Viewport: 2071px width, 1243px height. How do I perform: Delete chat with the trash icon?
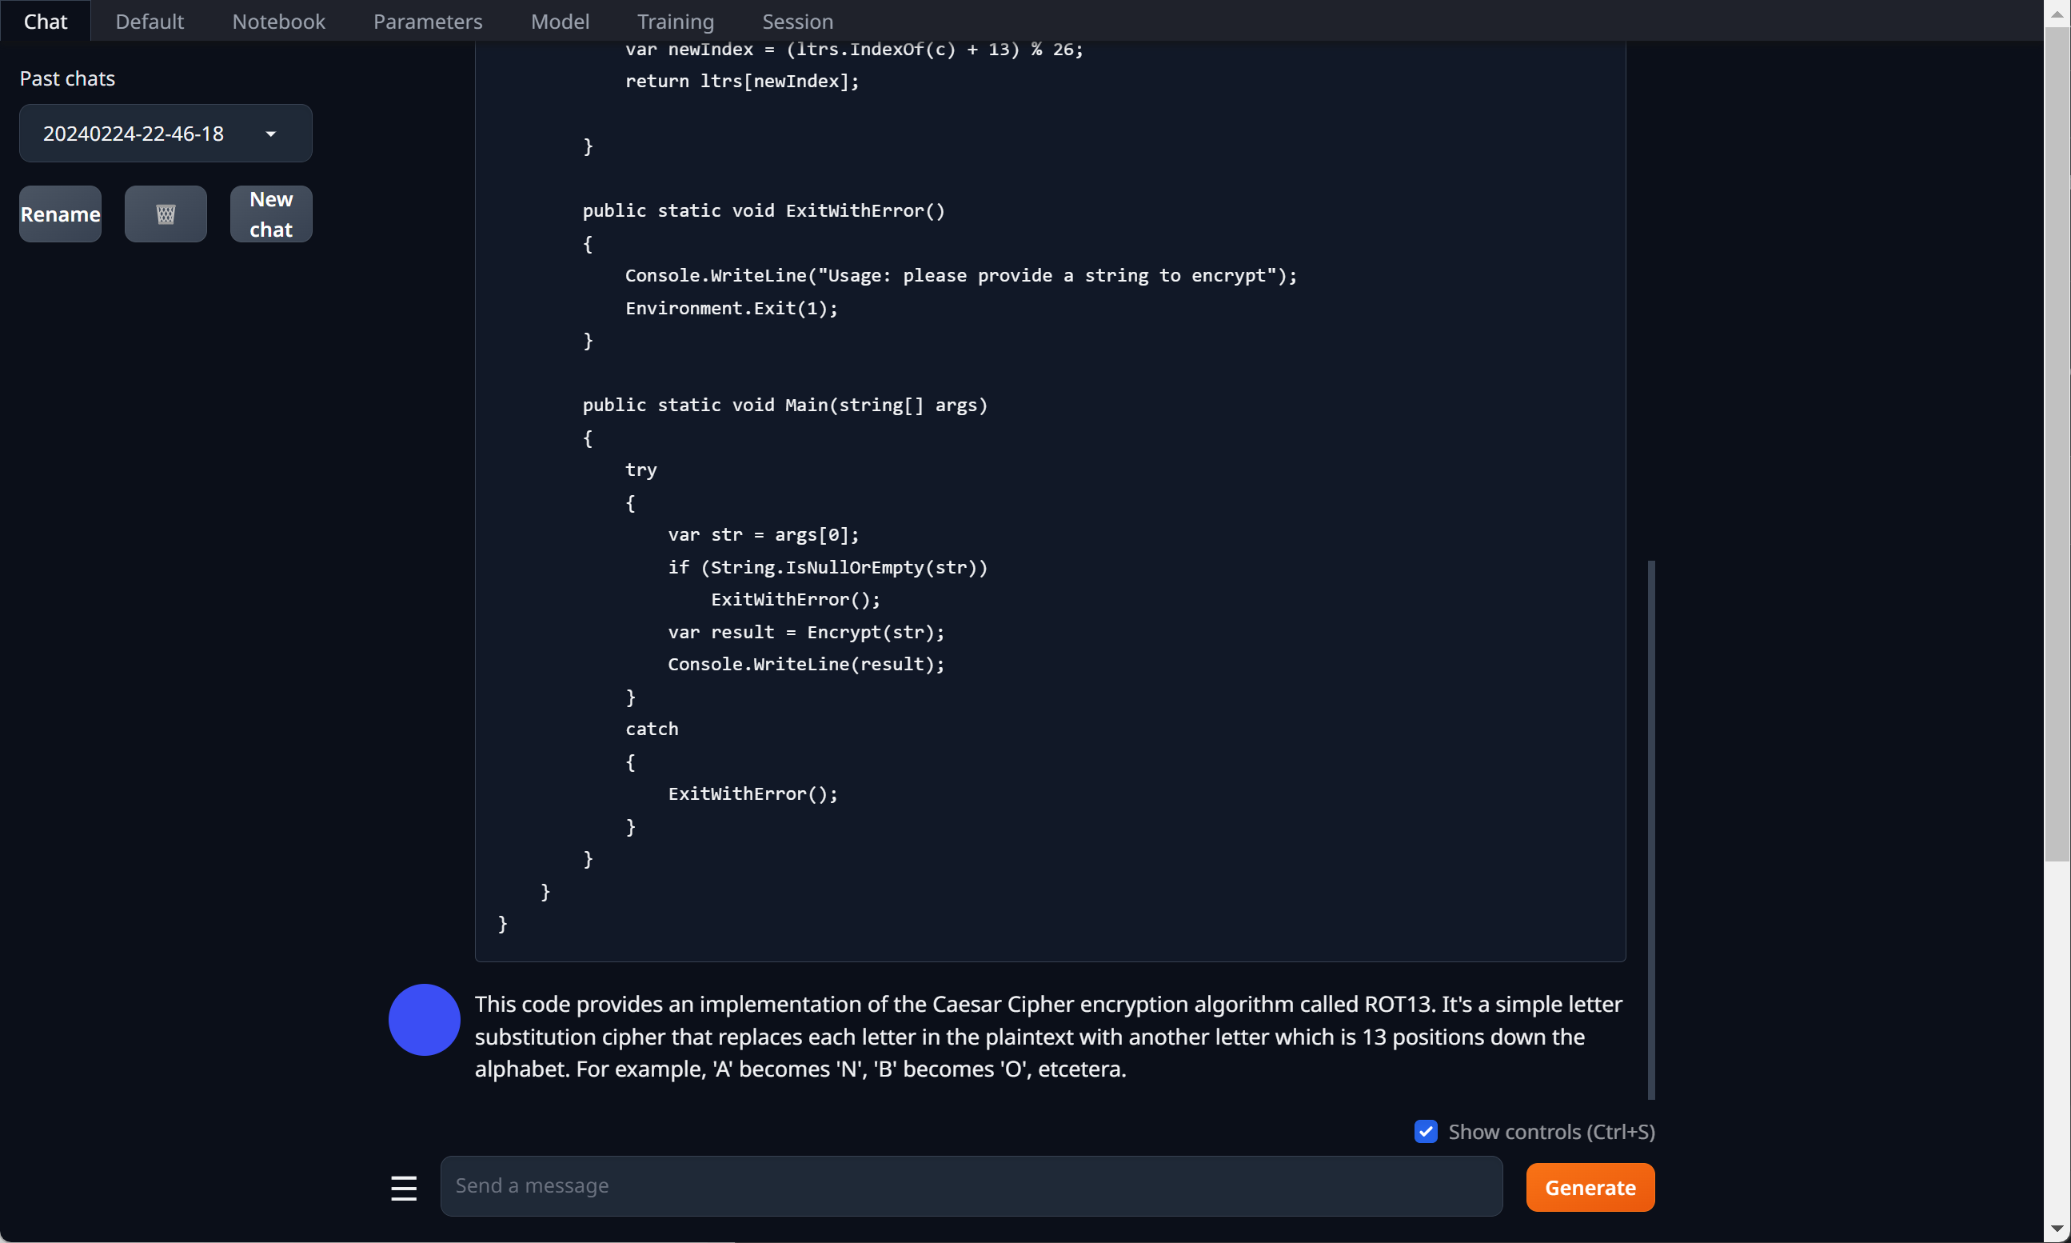coord(166,214)
